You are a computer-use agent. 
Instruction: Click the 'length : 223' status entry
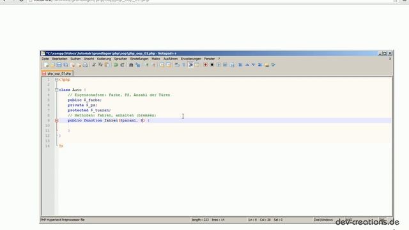coord(200,220)
